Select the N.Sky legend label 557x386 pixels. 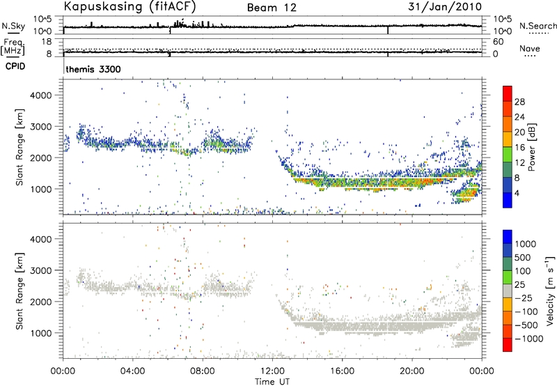pyautogui.click(x=13, y=26)
